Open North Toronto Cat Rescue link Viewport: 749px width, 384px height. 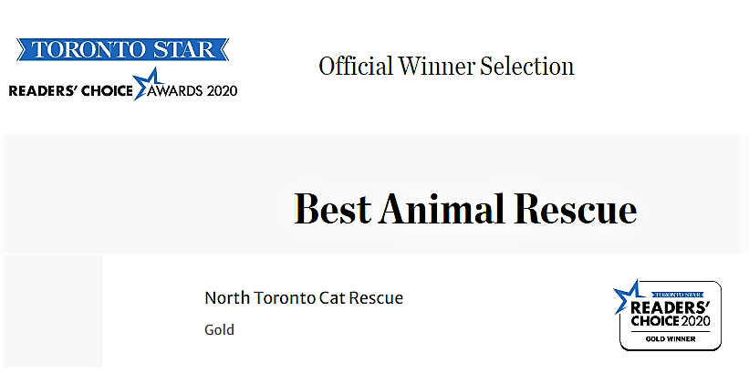[303, 298]
